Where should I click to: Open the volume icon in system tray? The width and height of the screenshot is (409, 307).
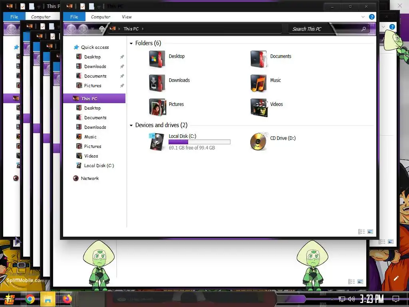pos(351,299)
